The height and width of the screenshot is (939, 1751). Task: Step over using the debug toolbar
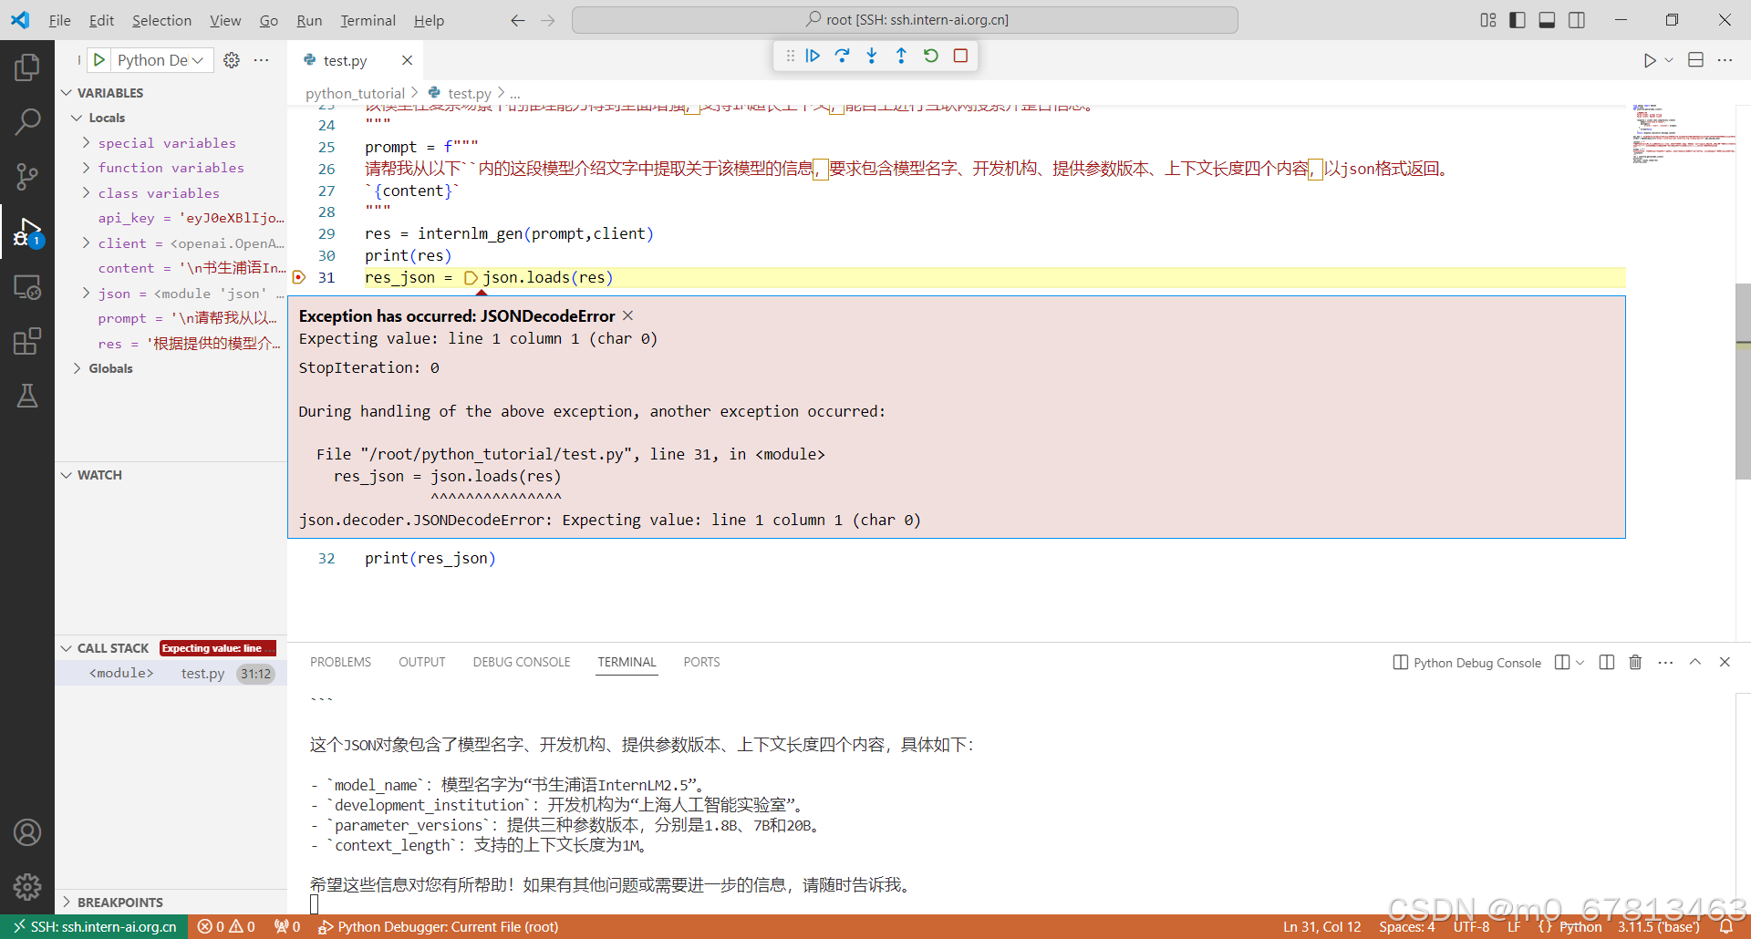[842, 56]
